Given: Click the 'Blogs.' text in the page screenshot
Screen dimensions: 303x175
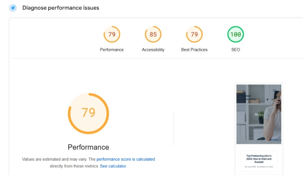Looking at the screenshot, I should coord(259,114).
